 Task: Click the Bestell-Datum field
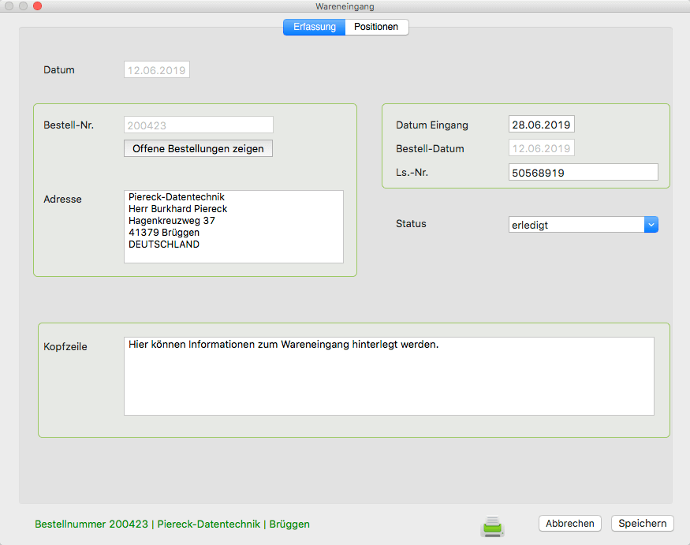541,148
